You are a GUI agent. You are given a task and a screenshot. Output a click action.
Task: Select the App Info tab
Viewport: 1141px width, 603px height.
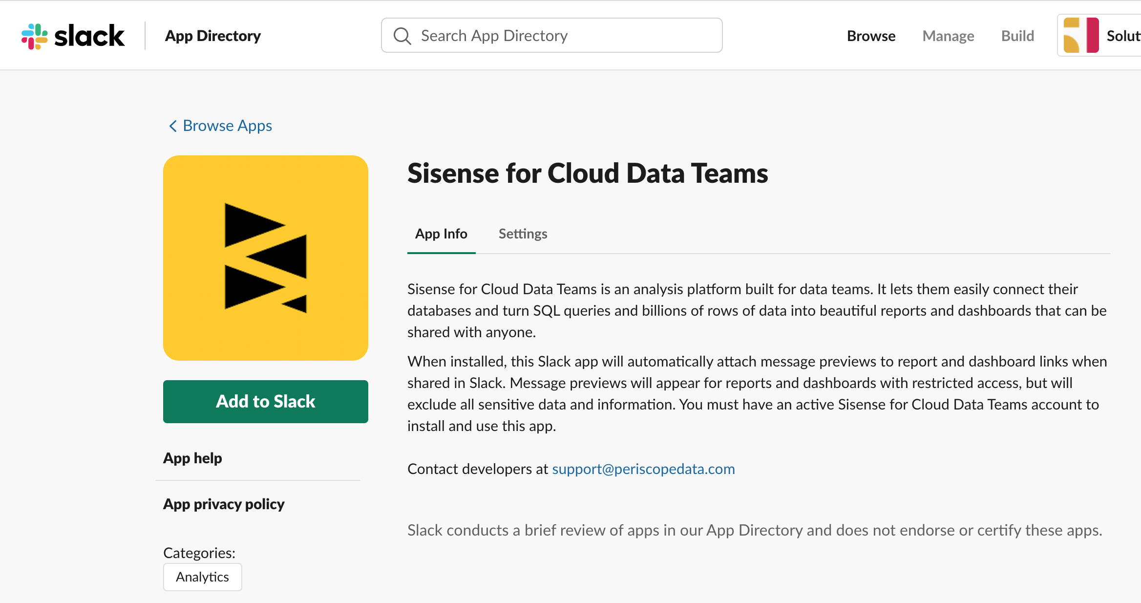coord(441,234)
